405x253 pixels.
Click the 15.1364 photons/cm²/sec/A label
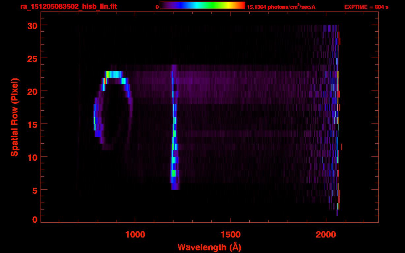(x=281, y=7)
